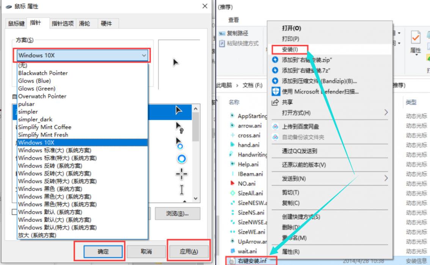Click the 复制路径 icon in the ribbon
Screen dimensions: 430x265
222,33
